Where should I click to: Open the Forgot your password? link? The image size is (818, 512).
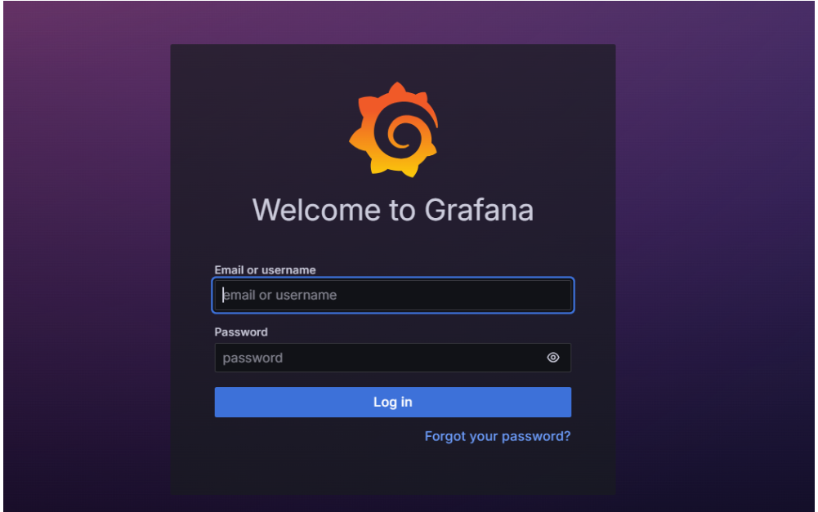coord(498,436)
